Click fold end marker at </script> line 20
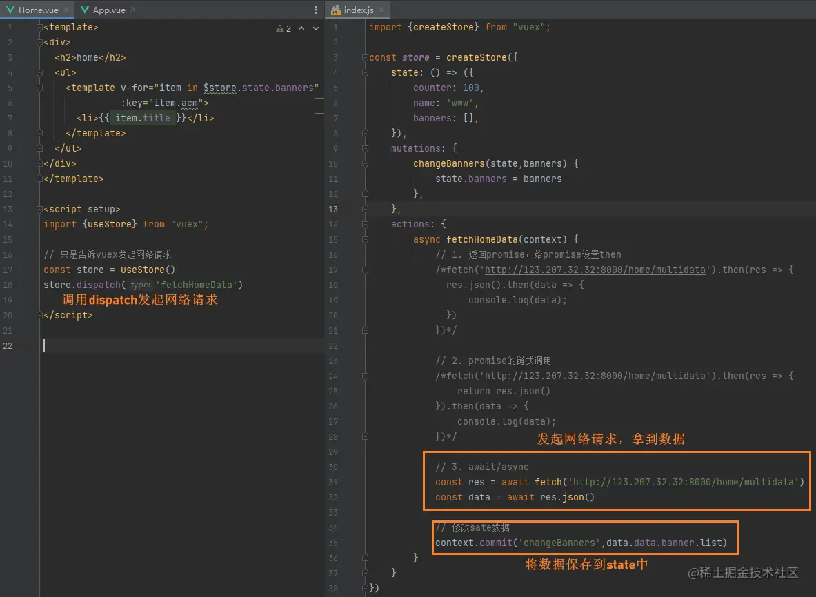 pos(39,315)
